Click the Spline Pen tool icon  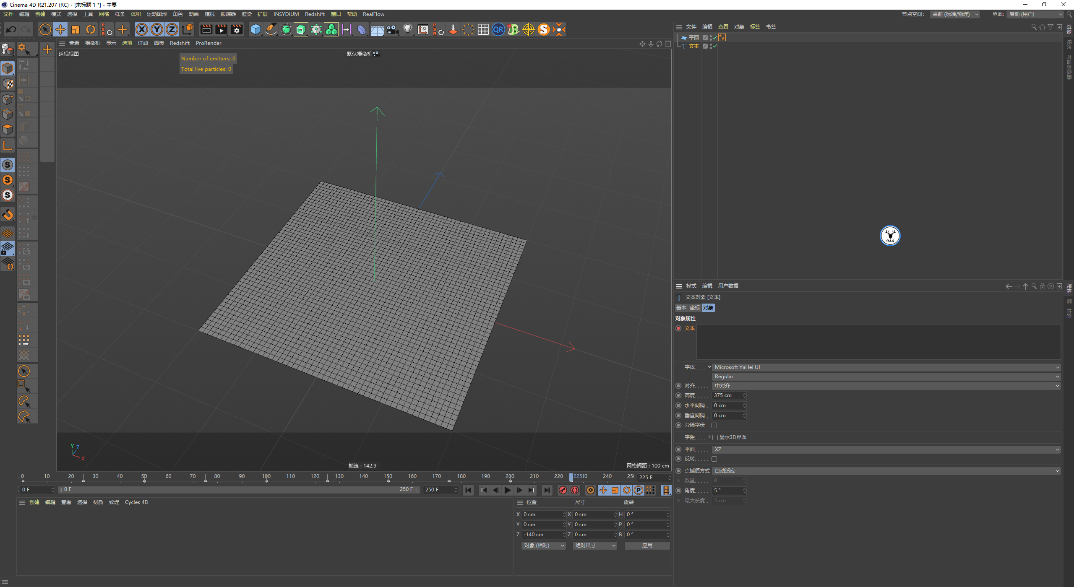click(271, 29)
